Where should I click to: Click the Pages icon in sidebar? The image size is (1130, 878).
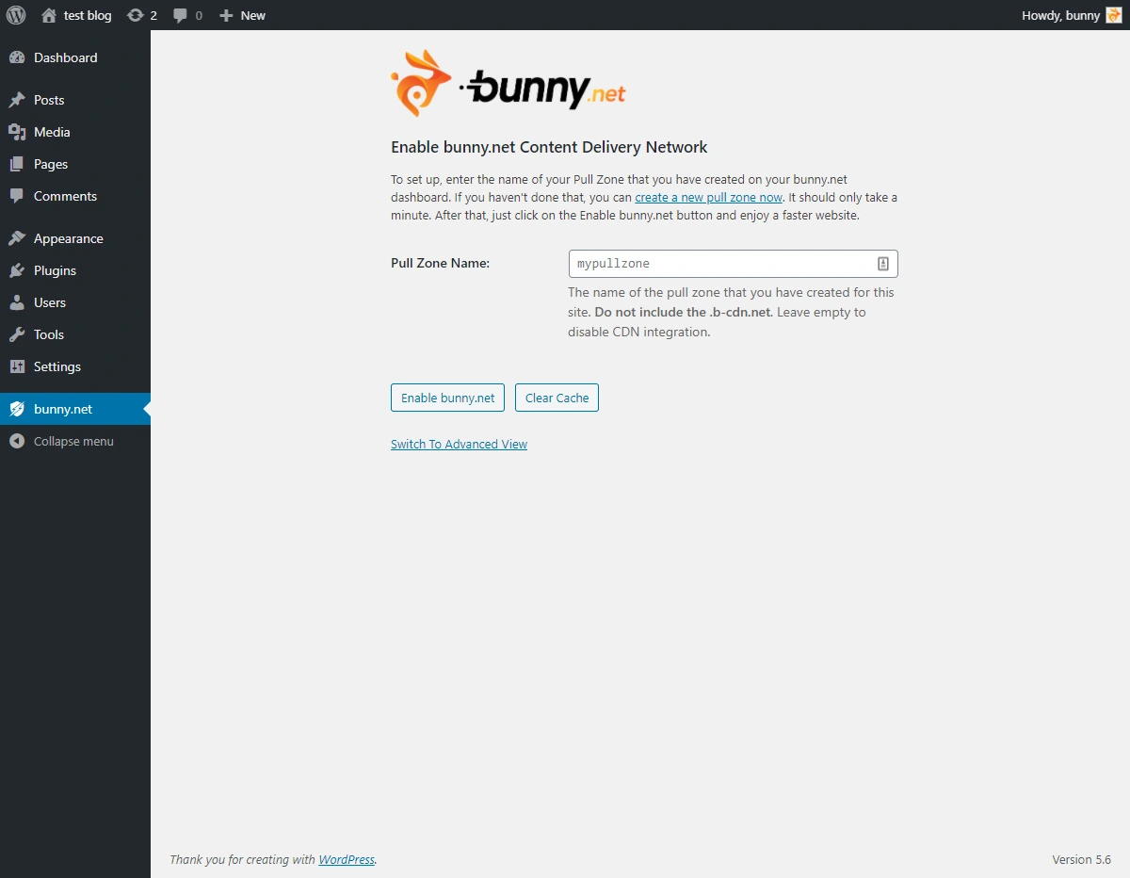click(17, 164)
